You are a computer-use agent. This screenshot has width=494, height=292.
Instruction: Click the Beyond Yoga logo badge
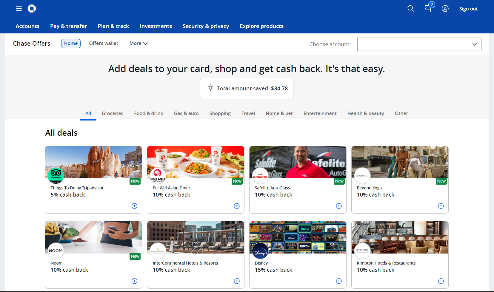(x=362, y=175)
